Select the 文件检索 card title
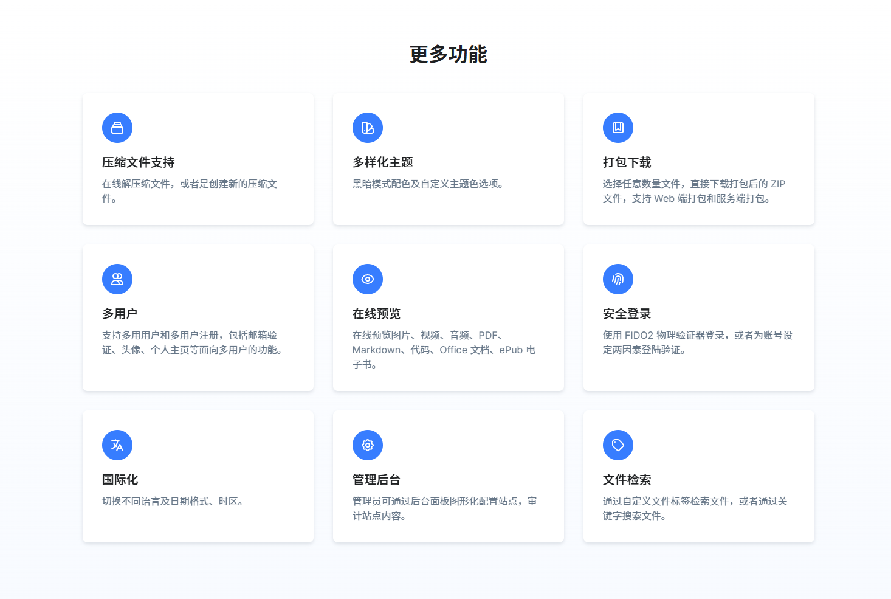The image size is (891, 599). coord(627,480)
